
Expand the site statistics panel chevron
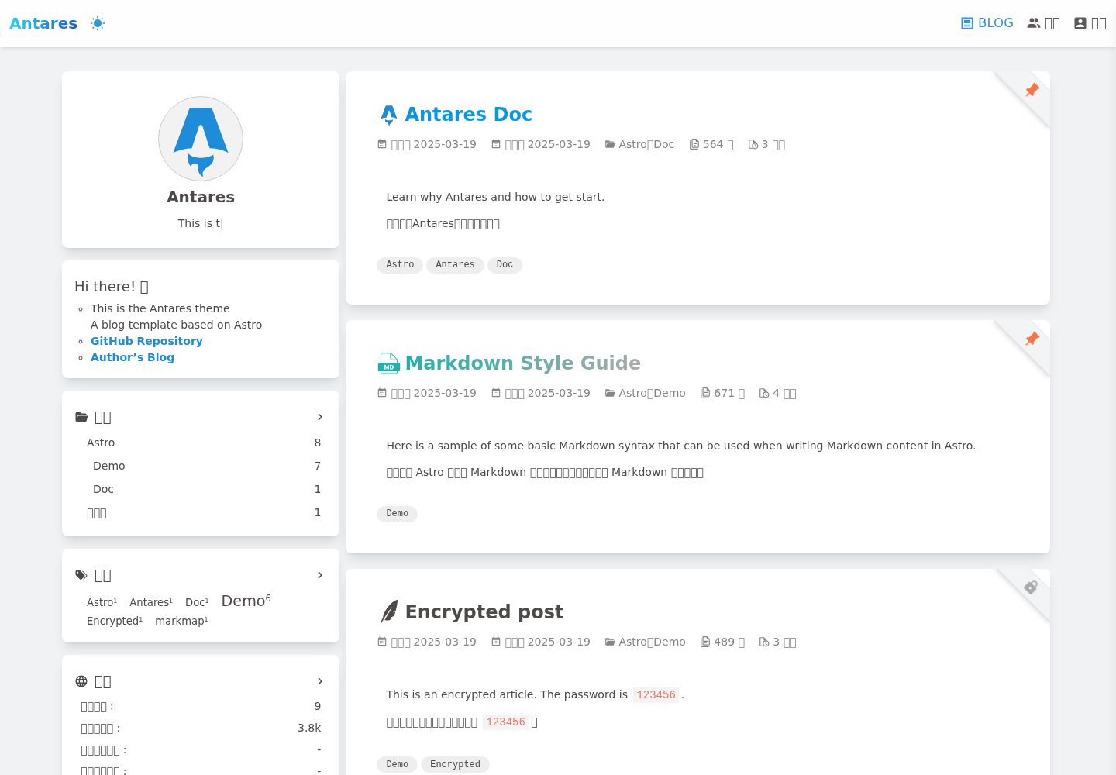(x=320, y=681)
